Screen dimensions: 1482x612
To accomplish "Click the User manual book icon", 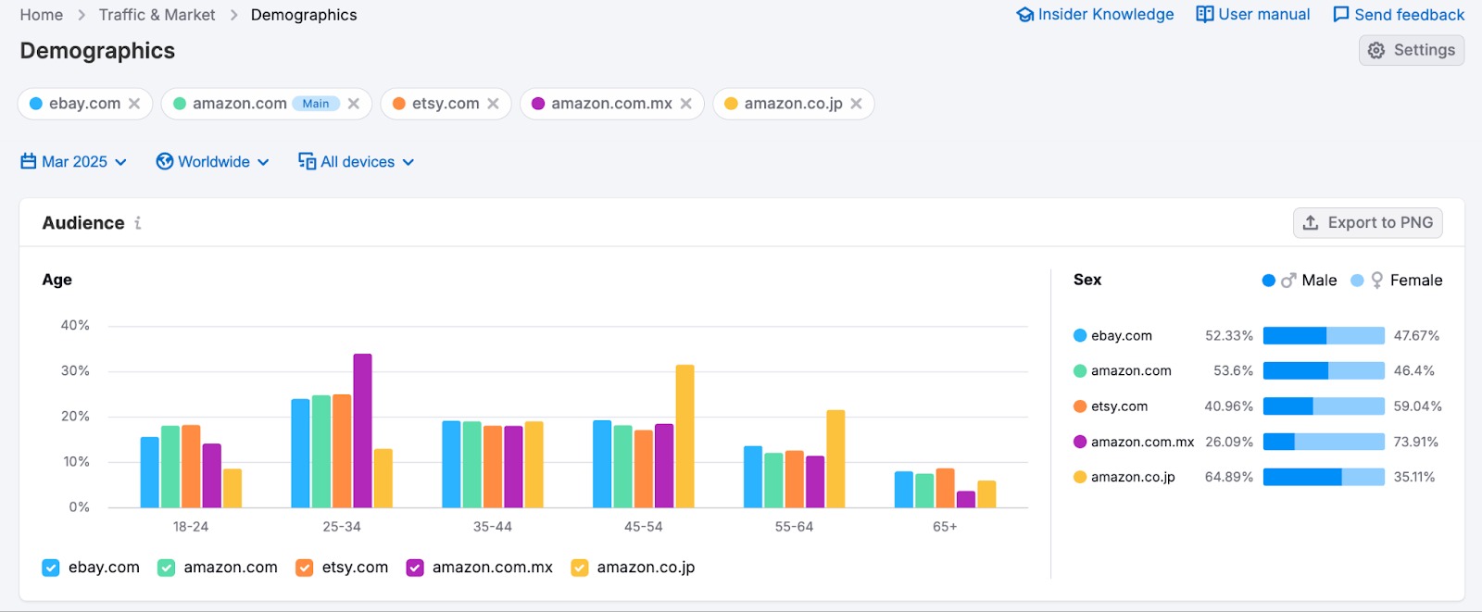I will tap(1204, 15).
